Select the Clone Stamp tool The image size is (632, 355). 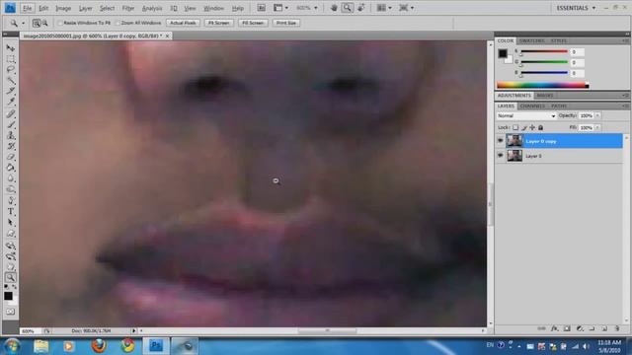pos(11,136)
